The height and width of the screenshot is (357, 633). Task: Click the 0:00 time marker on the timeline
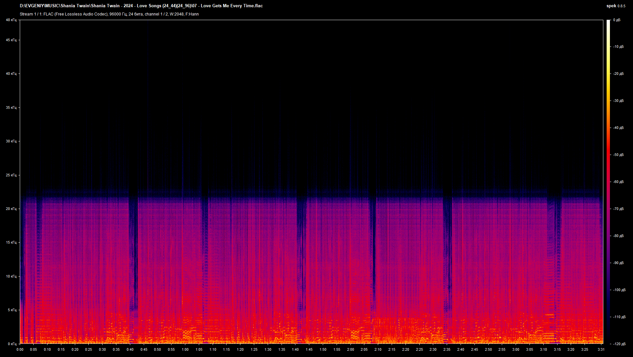click(20, 349)
